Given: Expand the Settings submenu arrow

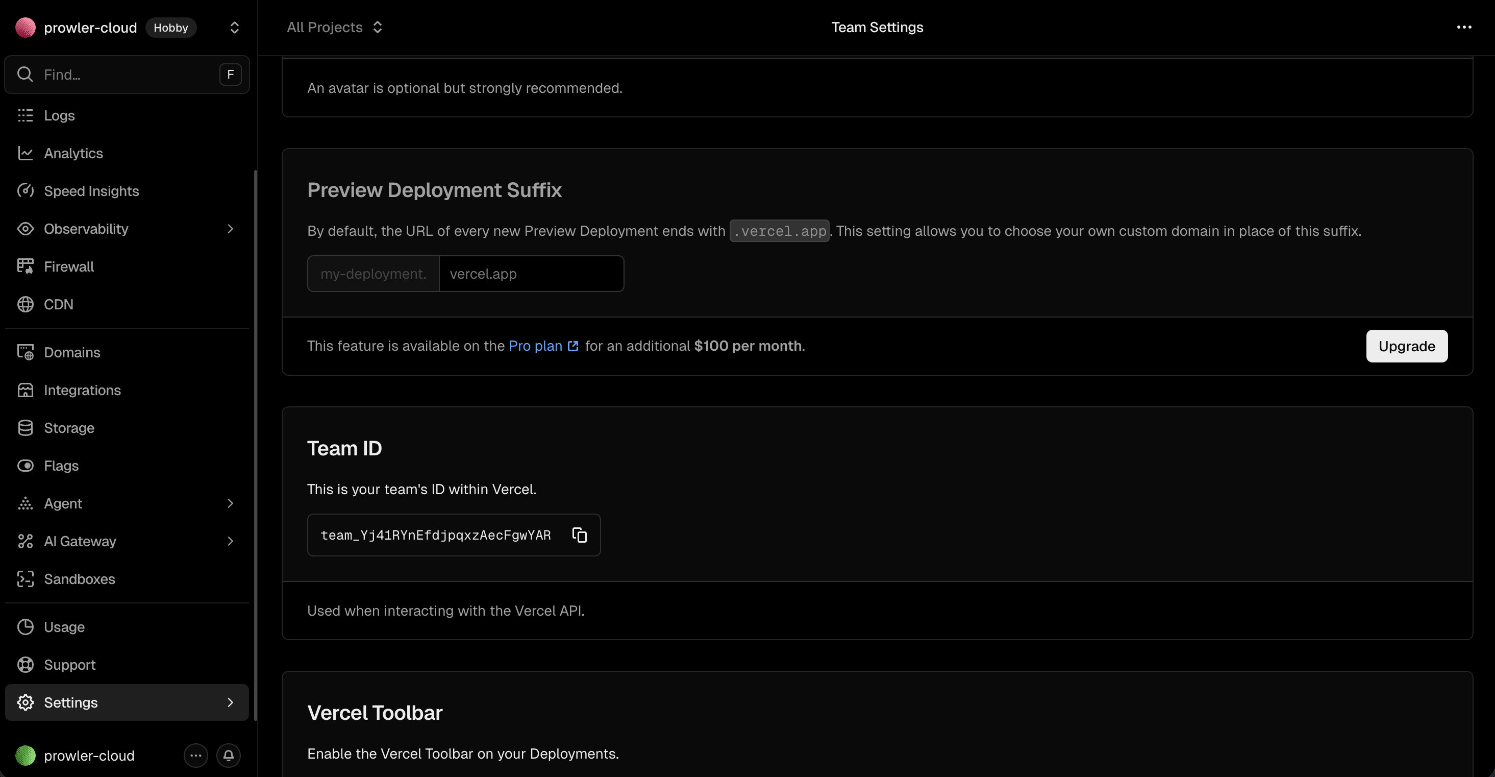Looking at the screenshot, I should point(231,702).
